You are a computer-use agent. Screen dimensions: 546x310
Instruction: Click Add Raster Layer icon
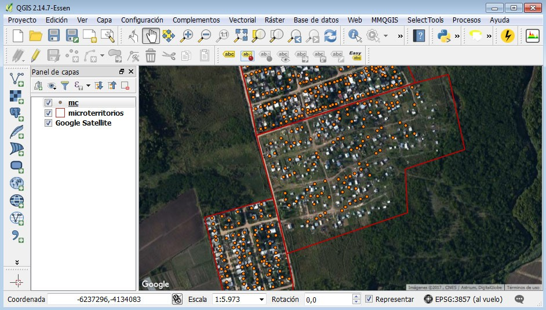17,95
